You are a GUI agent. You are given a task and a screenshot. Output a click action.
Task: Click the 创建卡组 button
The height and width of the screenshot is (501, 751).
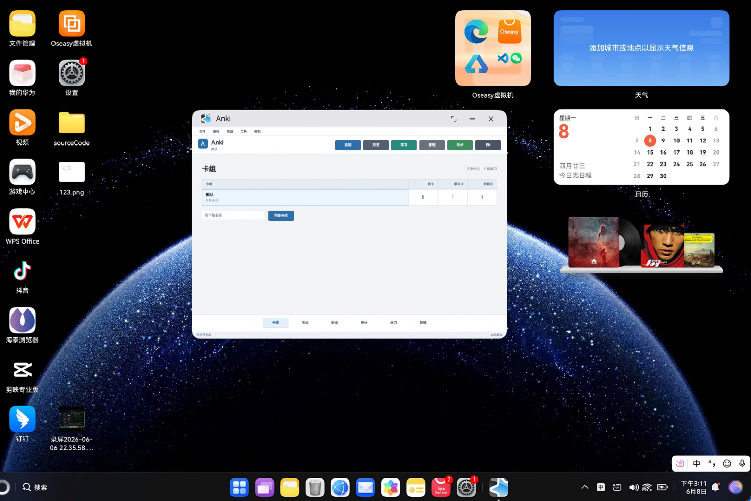click(x=281, y=216)
